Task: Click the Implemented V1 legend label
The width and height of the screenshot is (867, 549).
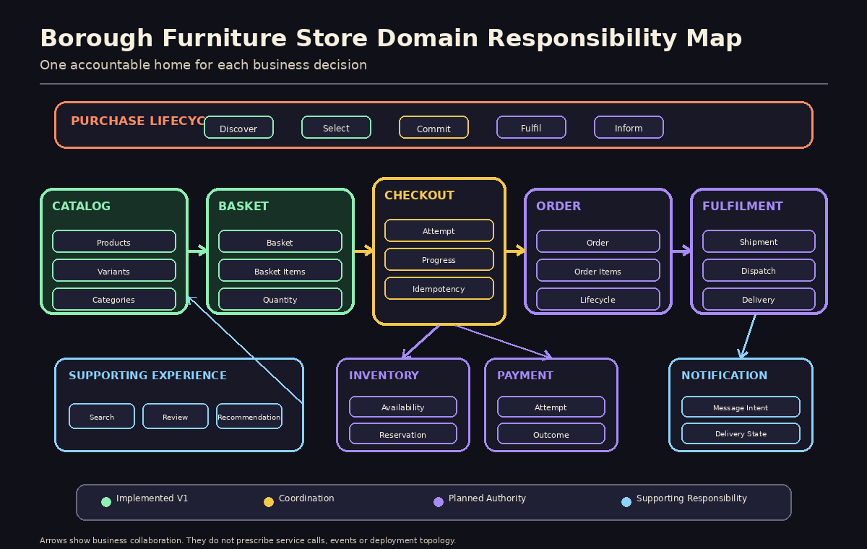Action: 152,498
